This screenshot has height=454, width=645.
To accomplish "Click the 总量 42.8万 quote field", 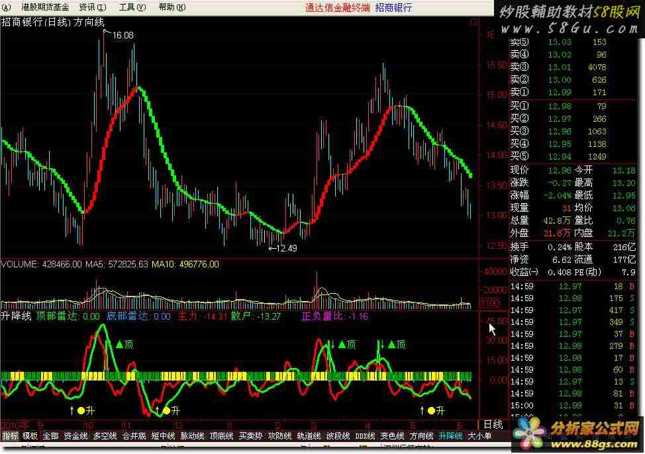I will pos(541,220).
